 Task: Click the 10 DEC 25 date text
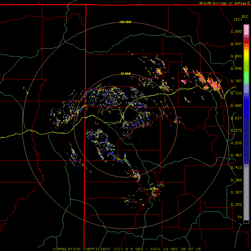click(175, 249)
